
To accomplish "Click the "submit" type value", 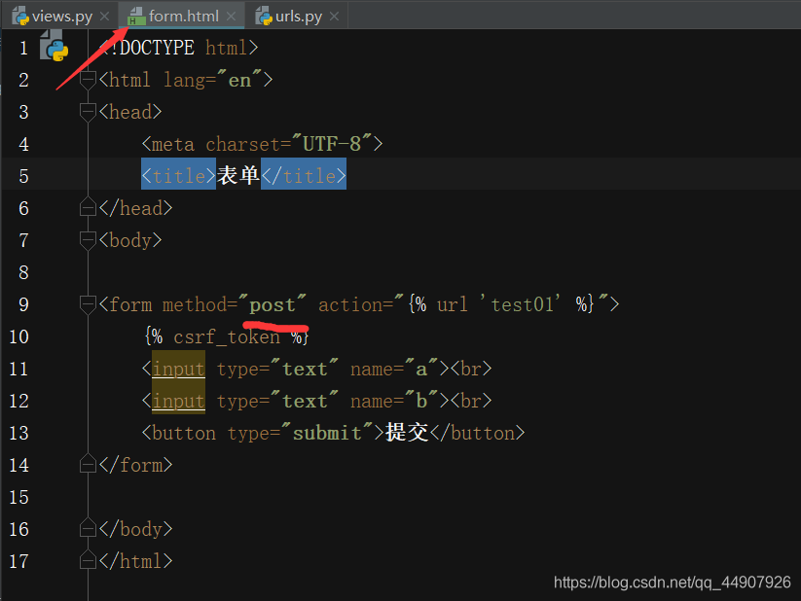I will 327,433.
